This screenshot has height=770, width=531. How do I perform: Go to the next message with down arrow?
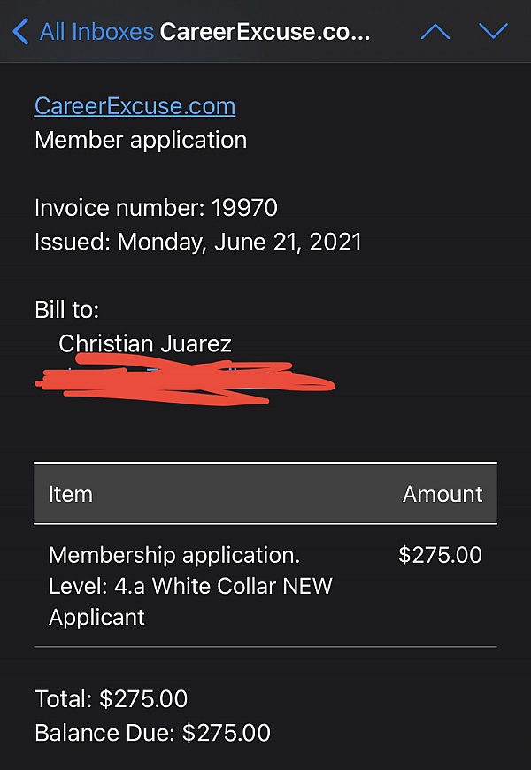(x=493, y=31)
